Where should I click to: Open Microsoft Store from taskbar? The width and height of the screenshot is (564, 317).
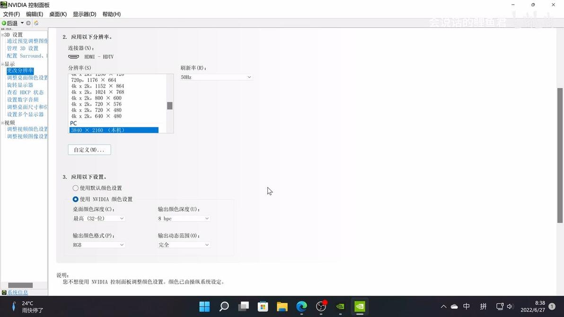click(263, 306)
